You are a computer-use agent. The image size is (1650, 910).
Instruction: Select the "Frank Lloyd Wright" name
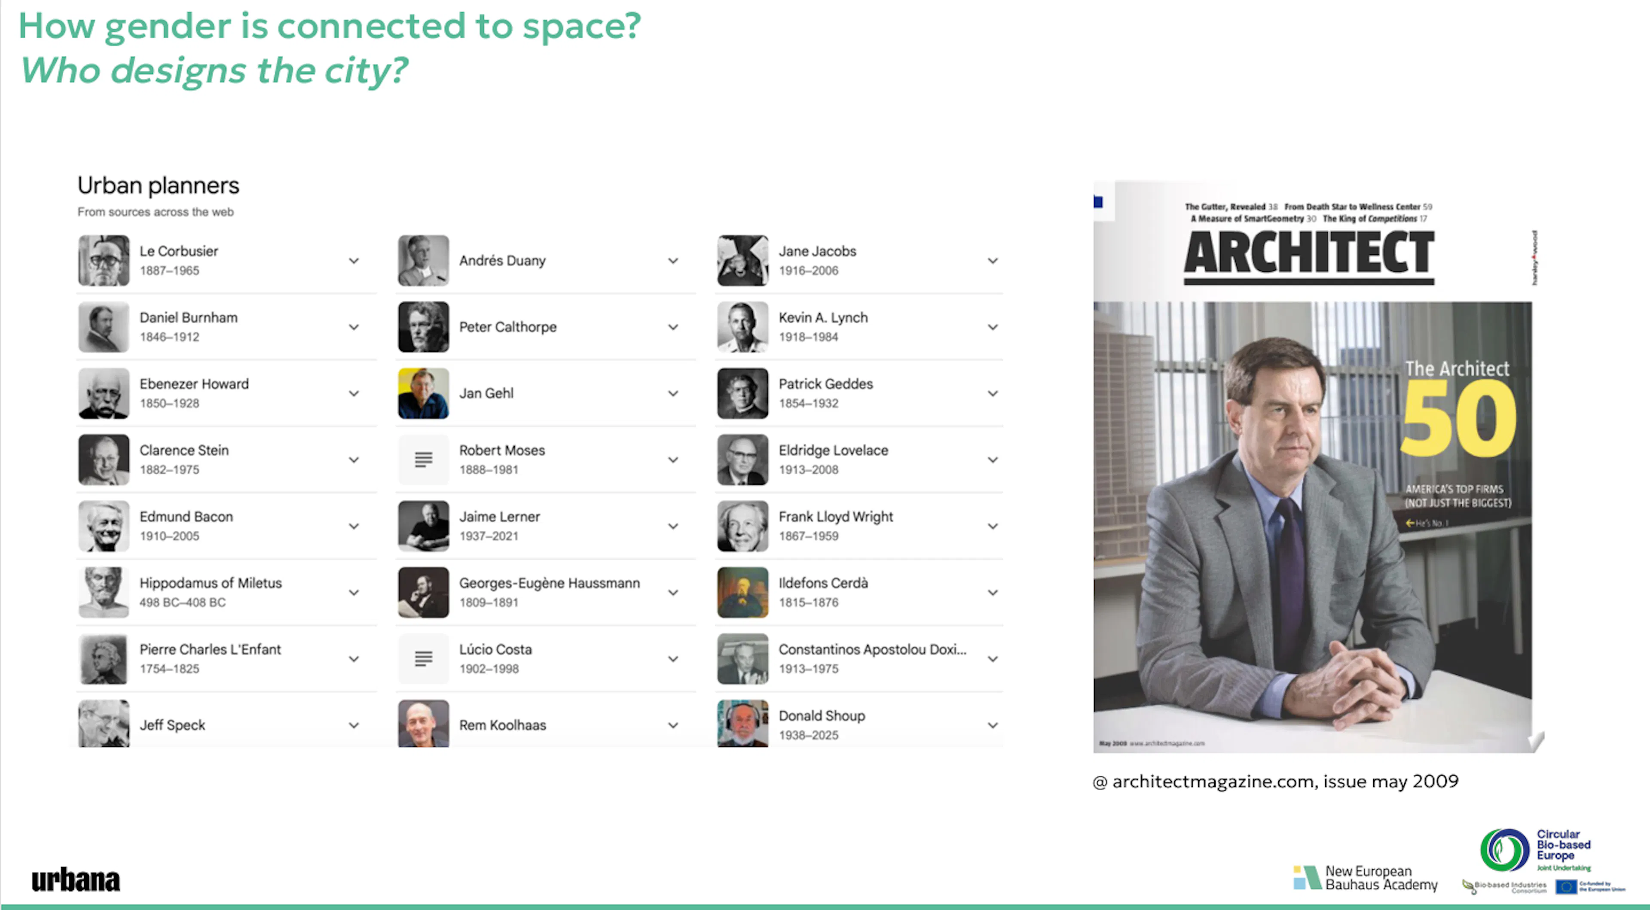point(836,517)
